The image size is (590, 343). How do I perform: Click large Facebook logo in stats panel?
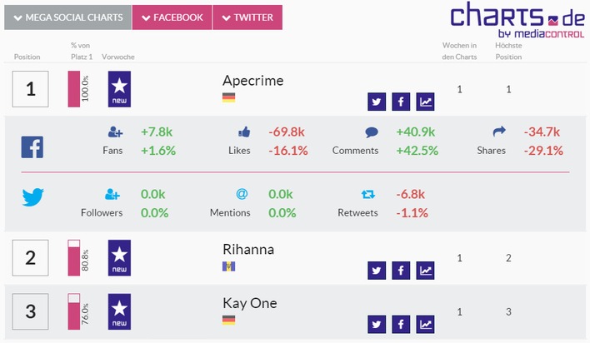[x=32, y=147]
